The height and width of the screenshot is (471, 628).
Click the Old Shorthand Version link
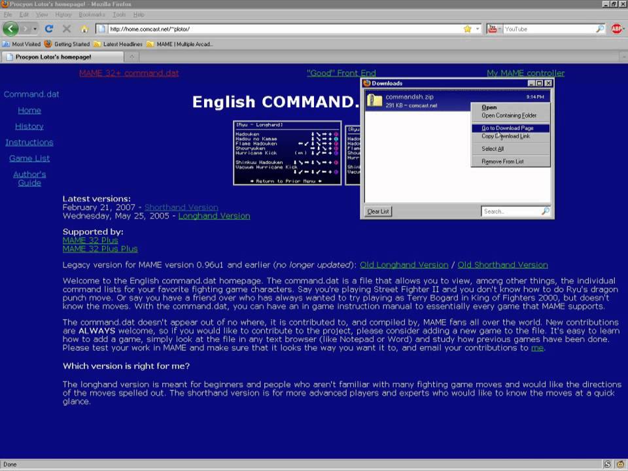[x=502, y=265]
